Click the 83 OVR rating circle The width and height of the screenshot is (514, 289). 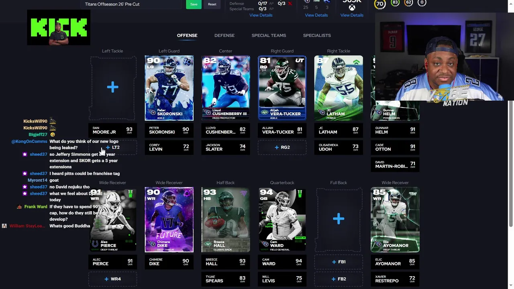(x=395, y=3)
